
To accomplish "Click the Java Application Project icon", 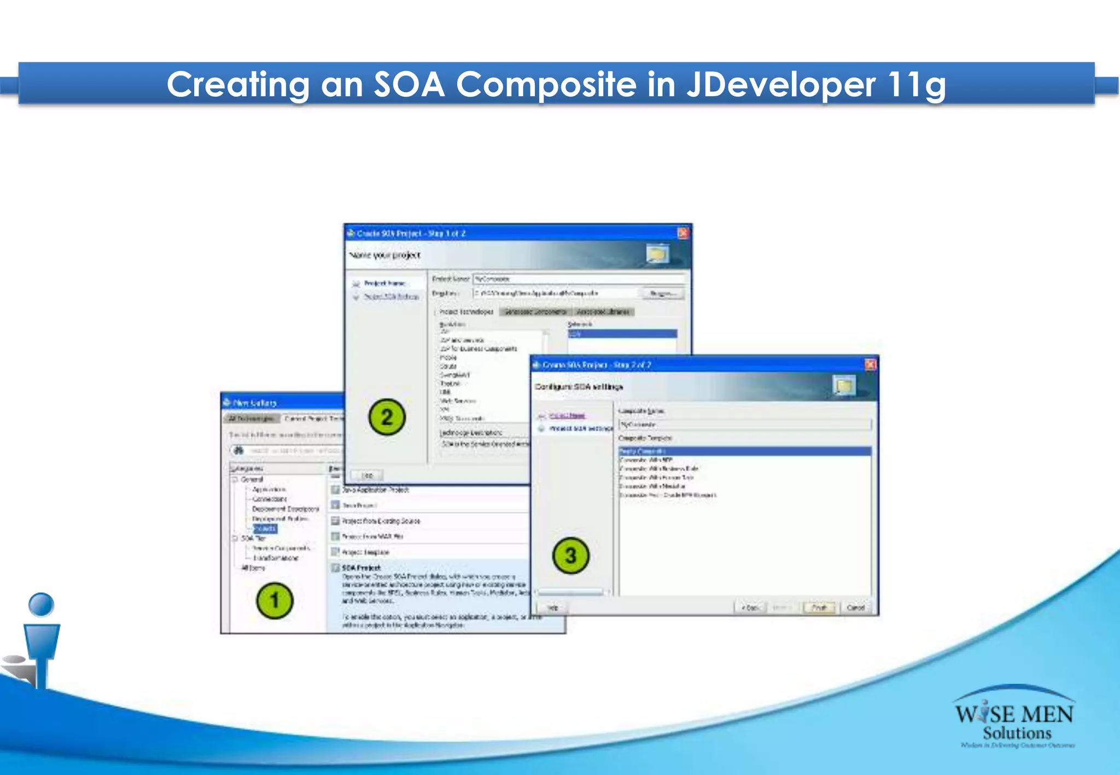I will [335, 490].
